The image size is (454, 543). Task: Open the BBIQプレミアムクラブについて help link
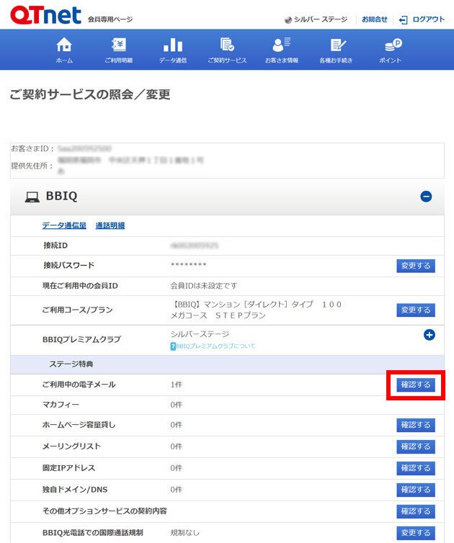(213, 346)
